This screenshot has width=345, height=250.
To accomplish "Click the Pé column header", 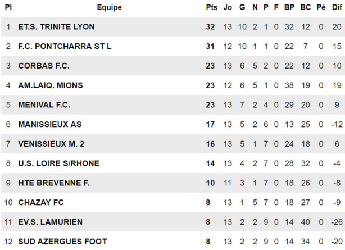I will [x=321, y=8].
